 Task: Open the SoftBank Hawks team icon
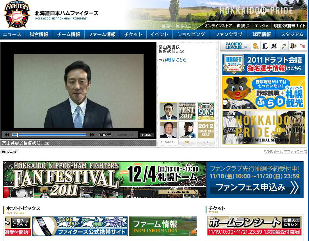[x=256, y=46]
